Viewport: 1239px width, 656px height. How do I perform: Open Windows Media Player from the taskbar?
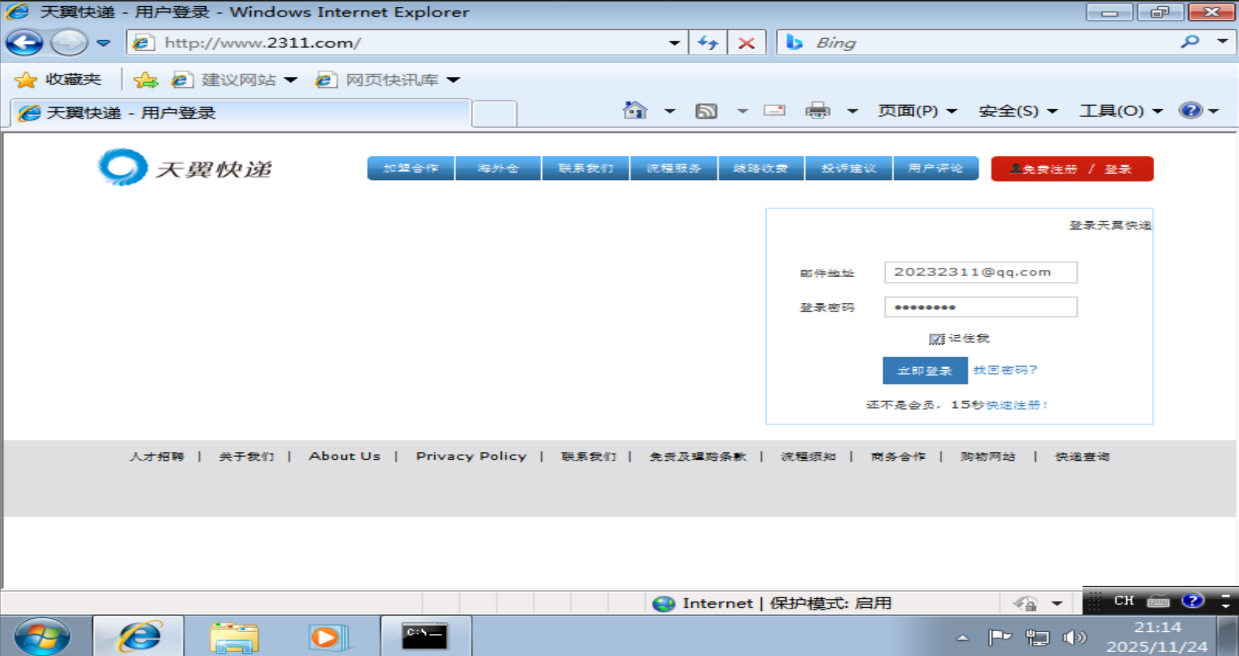329,636
